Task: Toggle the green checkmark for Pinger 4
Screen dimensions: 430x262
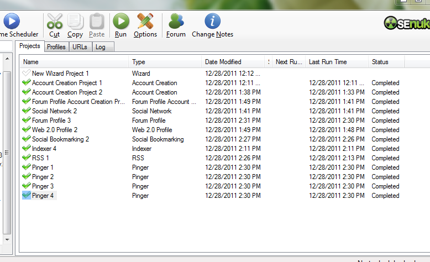Action: pyautogui.click(x=27, y=195)
